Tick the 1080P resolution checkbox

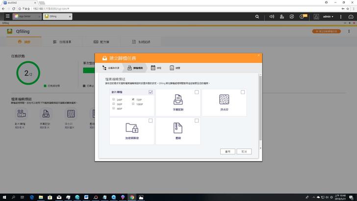tap(133, 104)
